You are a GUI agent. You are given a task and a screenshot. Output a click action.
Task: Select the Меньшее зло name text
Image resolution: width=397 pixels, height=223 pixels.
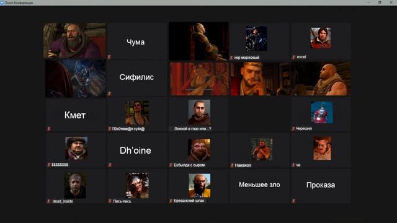(259, 185)
